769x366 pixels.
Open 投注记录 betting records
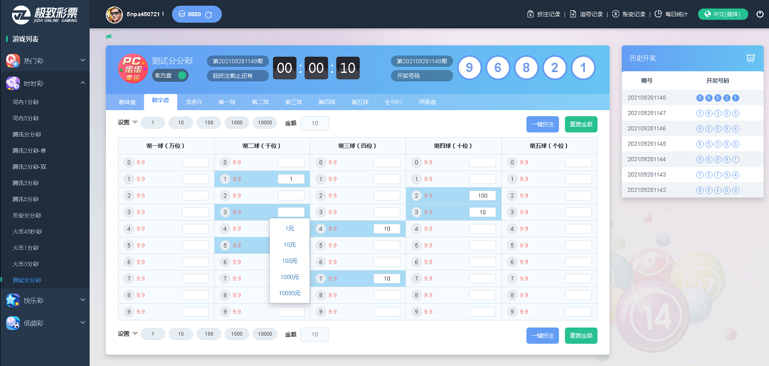pyautogui.click(x=544, y=14)
